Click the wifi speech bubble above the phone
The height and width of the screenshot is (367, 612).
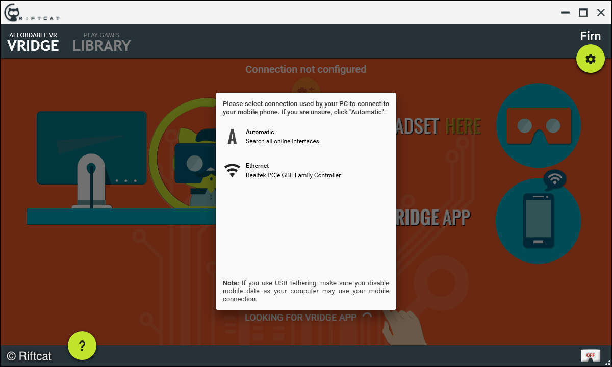[x=555, y=179]
